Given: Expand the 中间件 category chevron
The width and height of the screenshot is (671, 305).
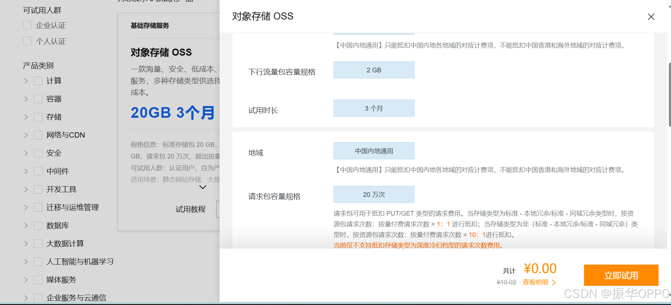Looking at the screenshot, I should [x=26, y=171].
